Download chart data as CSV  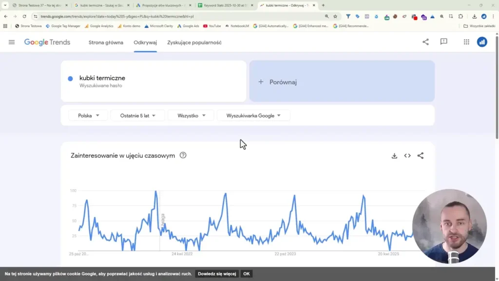pyautogui.click(x=394, y=156)
